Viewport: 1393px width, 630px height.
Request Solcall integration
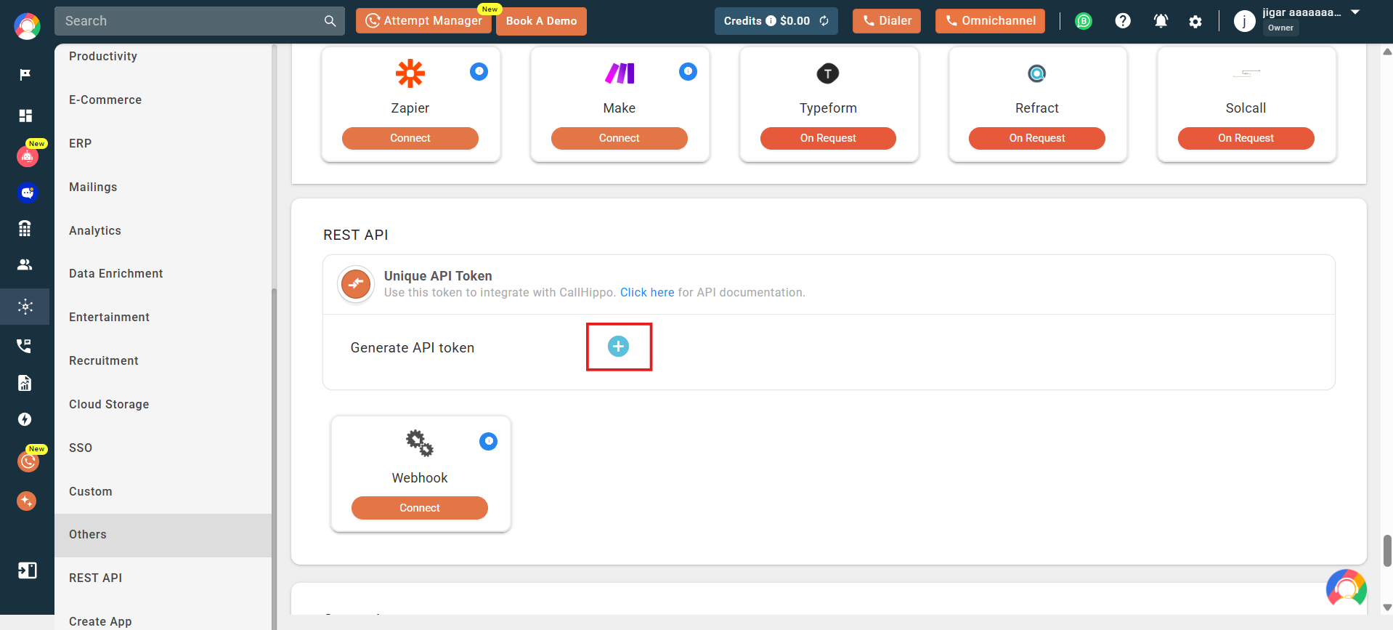(1246, 138)
